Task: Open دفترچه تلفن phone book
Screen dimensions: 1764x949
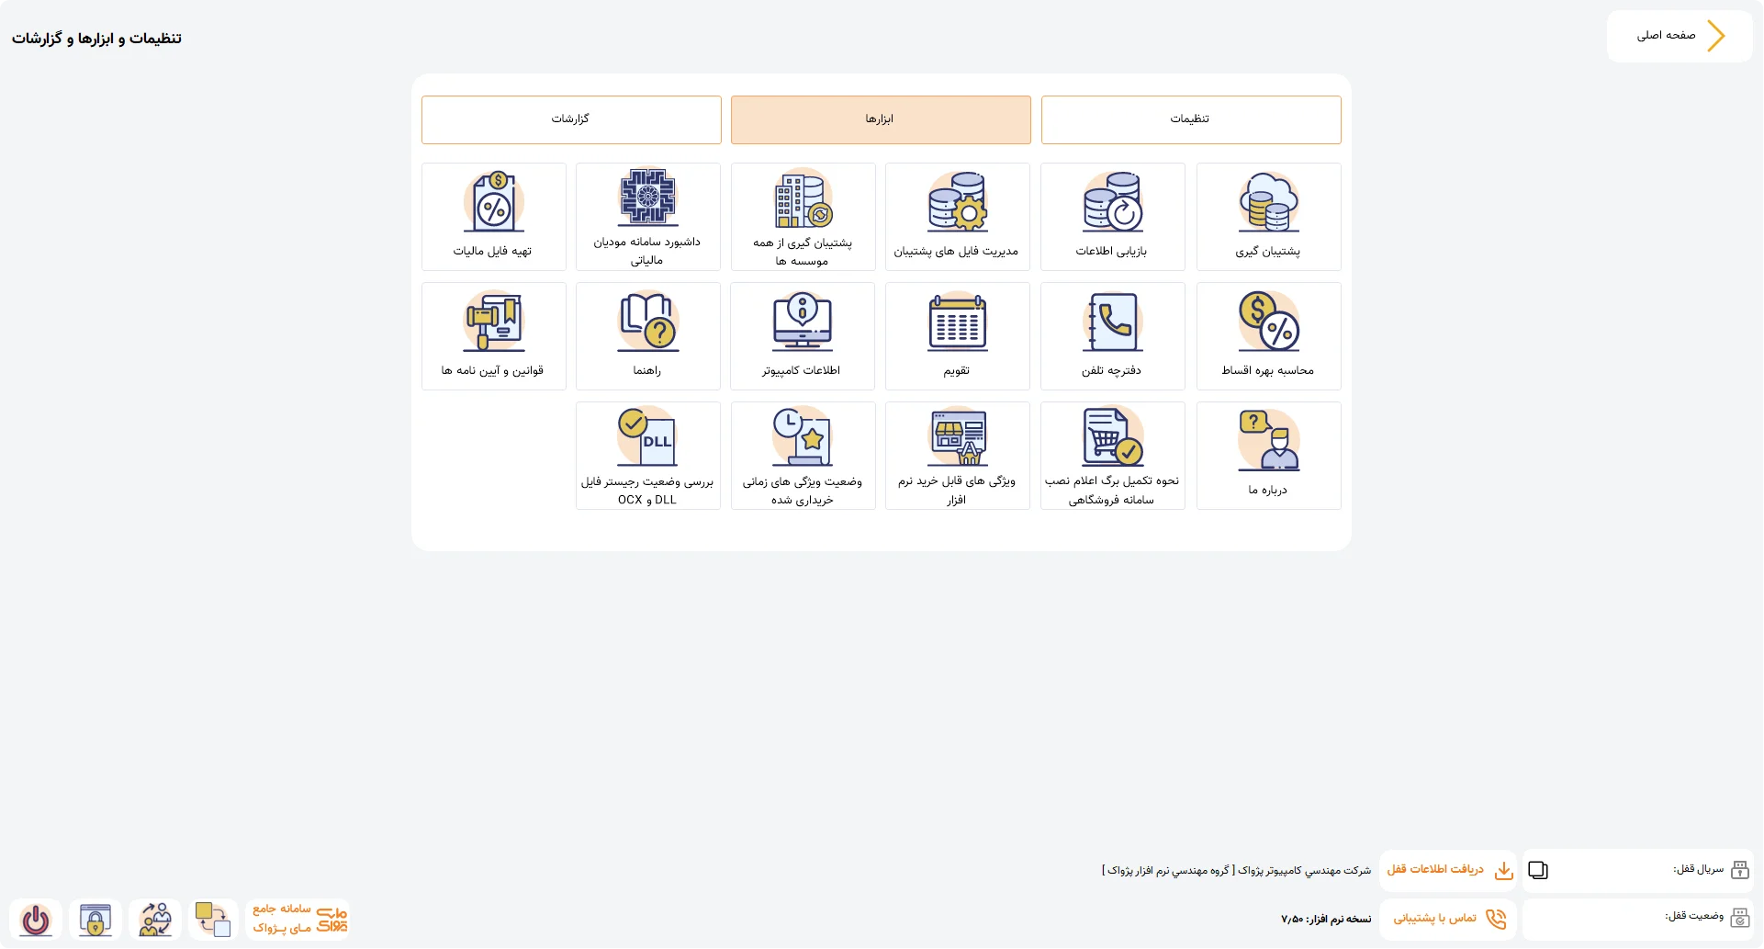Action: pos(1112,336)
